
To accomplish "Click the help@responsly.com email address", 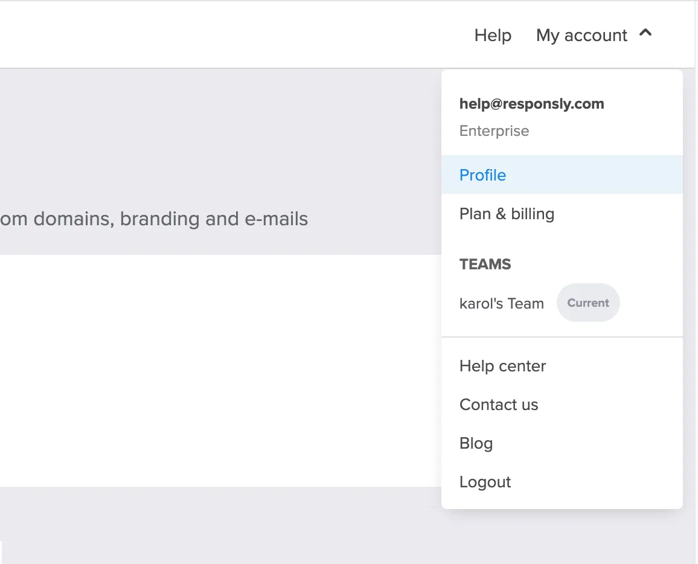I will (x=532, y=103).
